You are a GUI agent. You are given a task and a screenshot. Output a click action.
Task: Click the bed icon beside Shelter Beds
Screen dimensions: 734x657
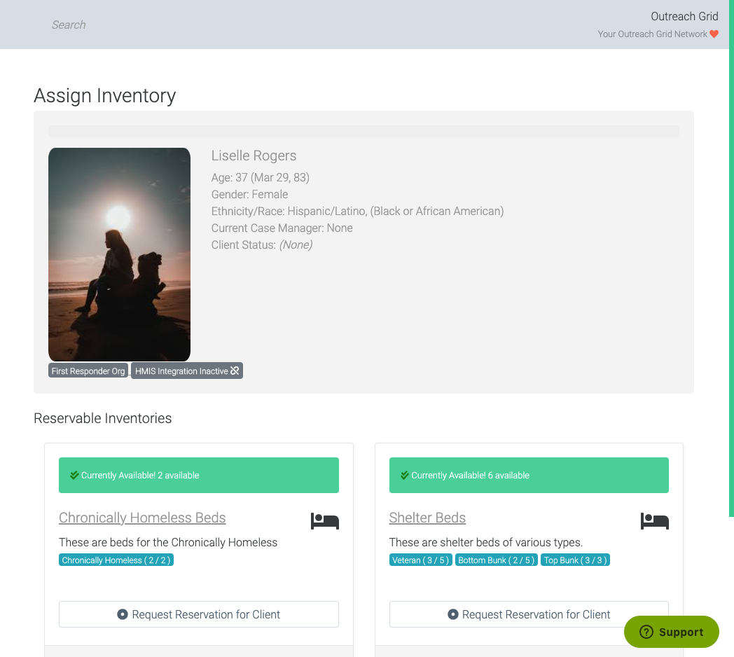(655, 521)
